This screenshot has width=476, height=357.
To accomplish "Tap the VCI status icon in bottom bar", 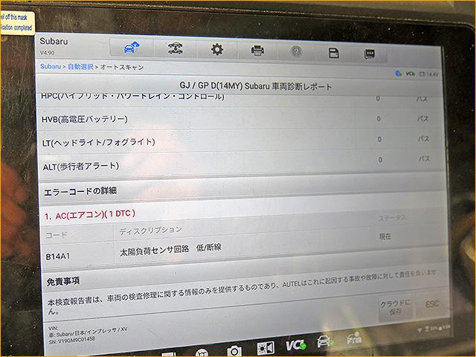I will tap(296, 345).
